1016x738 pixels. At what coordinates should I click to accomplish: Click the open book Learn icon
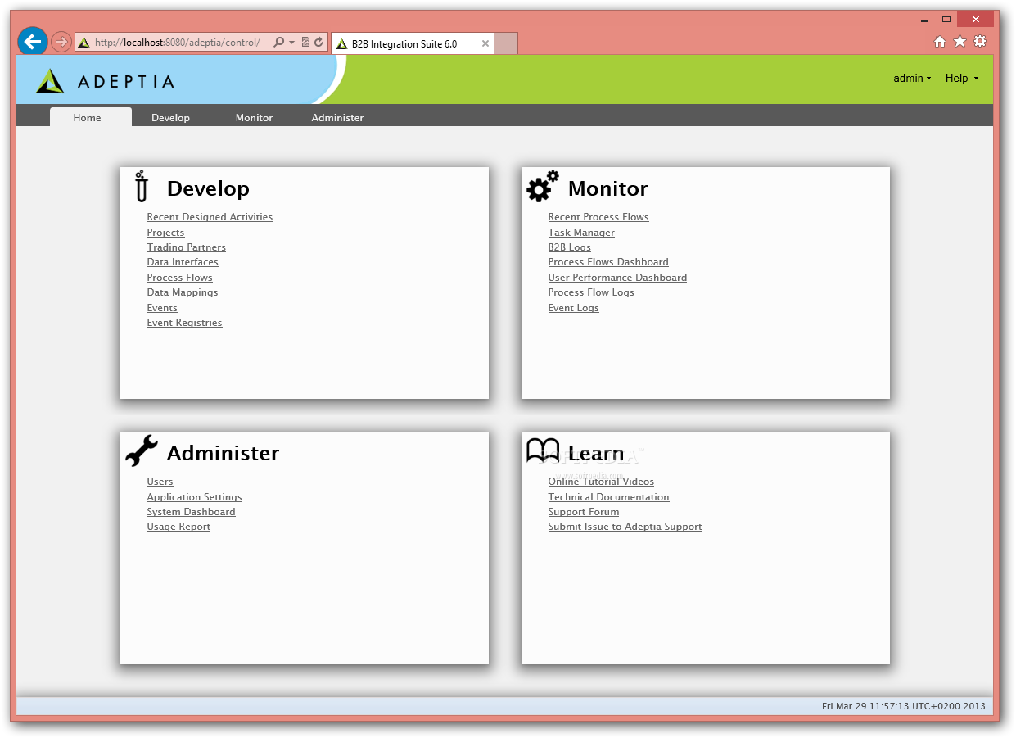point(542,450)
